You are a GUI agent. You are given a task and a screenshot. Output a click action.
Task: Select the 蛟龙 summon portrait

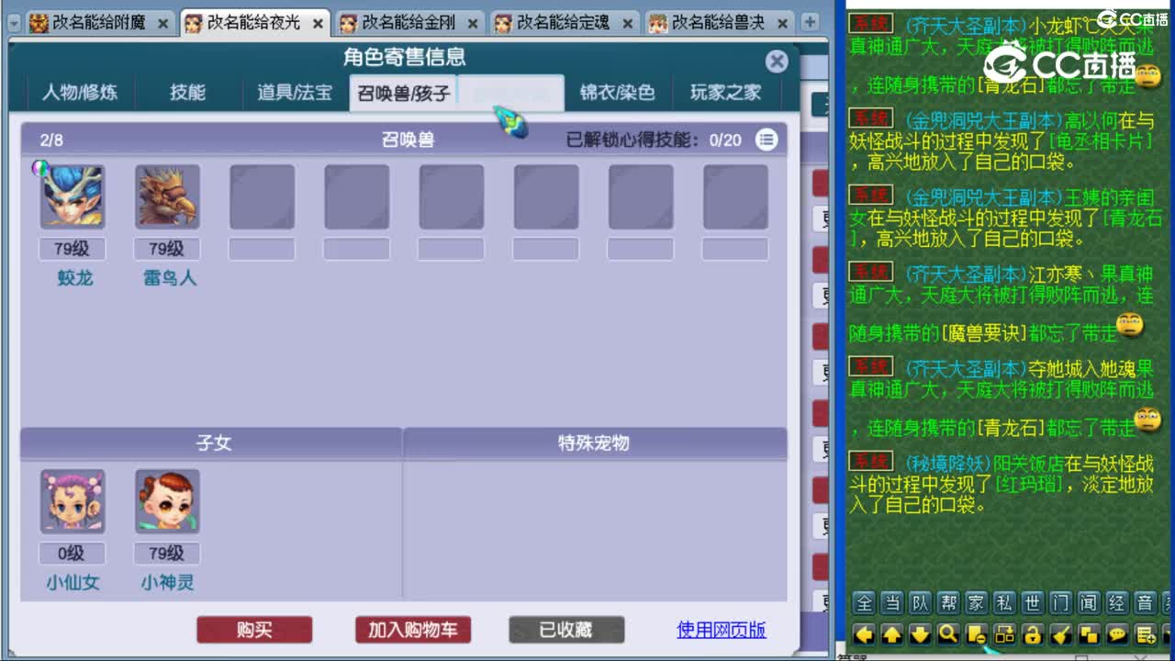click(x=73, y=196)
